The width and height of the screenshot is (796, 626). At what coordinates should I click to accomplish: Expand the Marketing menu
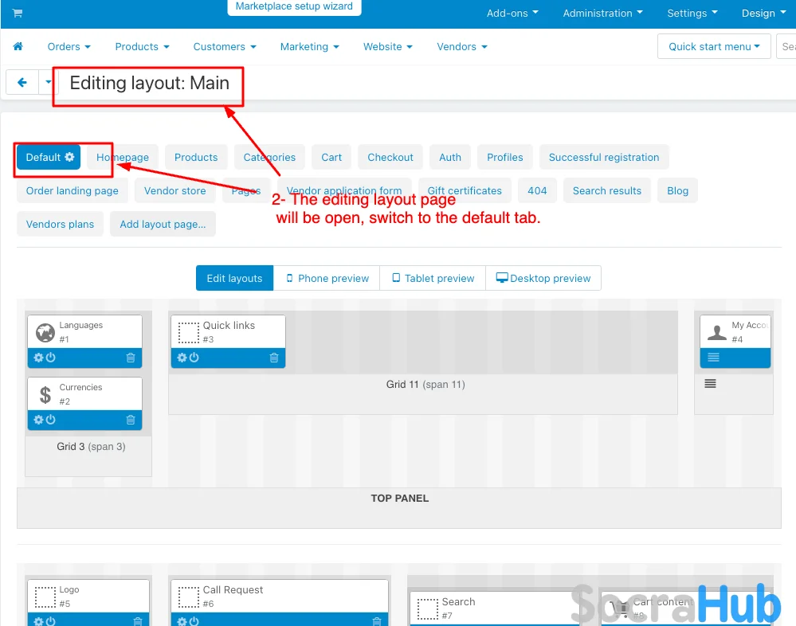[309, 47]
